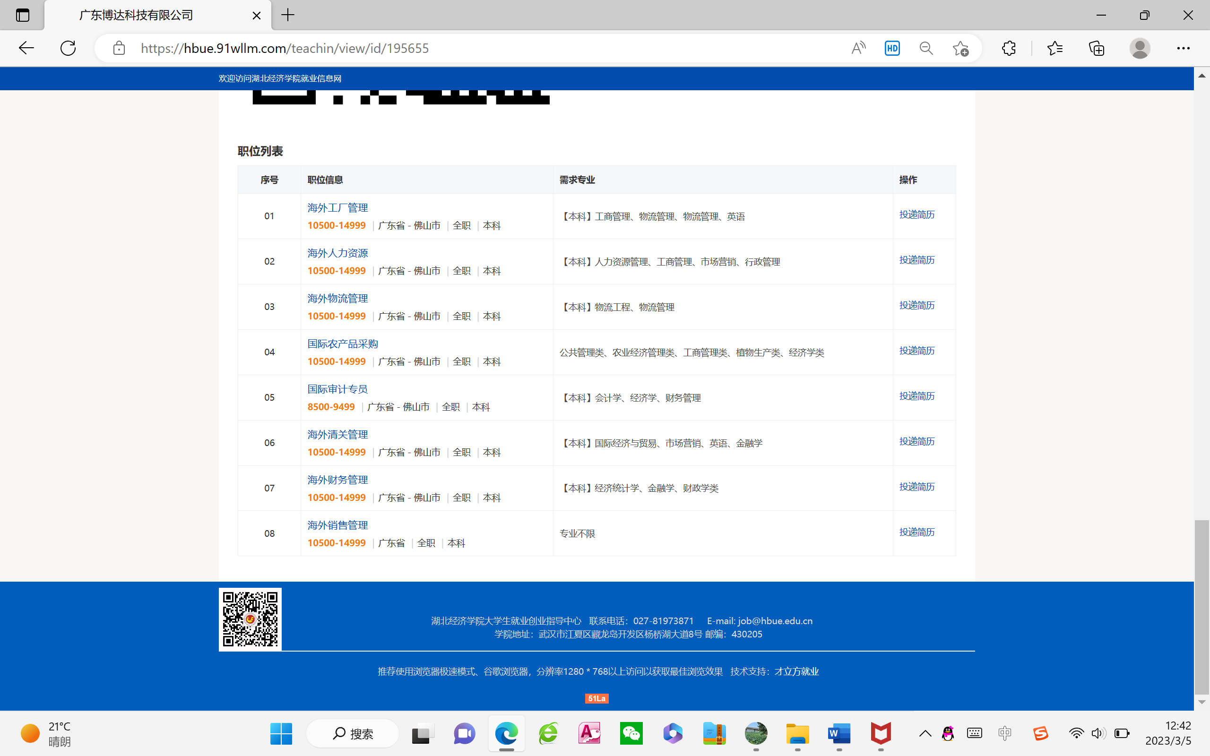Open browser Settings and more menu
This screenshot has height=756, width=1210.
click(x=1183, y=48)
